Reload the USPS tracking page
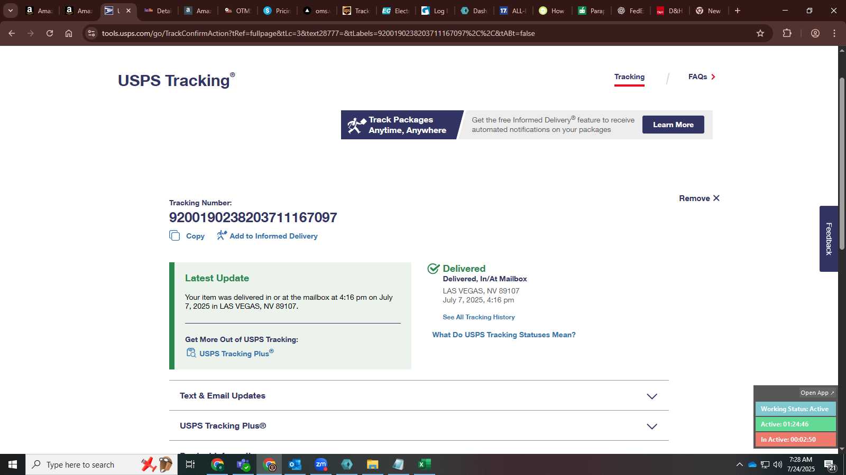846x475 pixels. coord(50,33)
